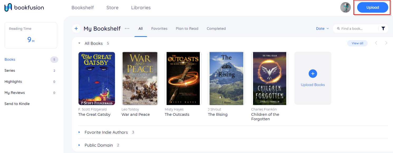393x153 pixels.
Task: Click author name Charles Franklin
Action: click(264, 109)
